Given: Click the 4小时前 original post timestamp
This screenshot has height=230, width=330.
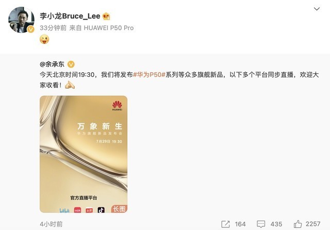Looking at the screenshot, I should click(51, 224).
